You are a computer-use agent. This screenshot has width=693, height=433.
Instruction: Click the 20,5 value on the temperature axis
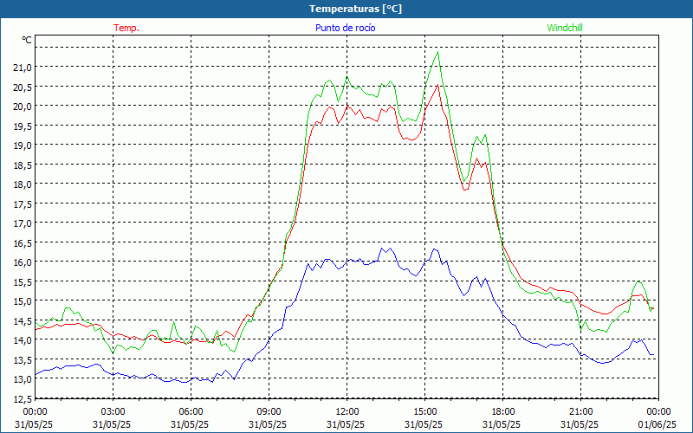[x=23, y=87]
